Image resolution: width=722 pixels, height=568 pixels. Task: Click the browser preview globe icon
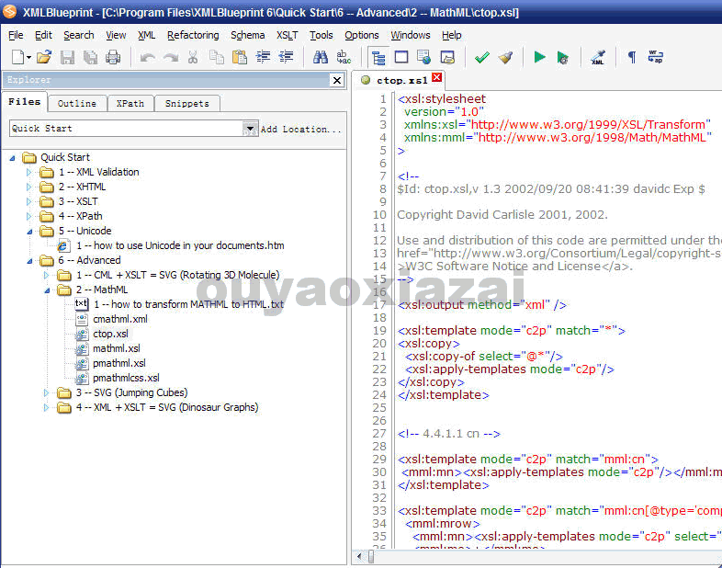click(424, 57)
